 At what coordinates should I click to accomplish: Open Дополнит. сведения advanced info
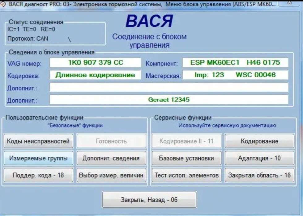(111, 158)
